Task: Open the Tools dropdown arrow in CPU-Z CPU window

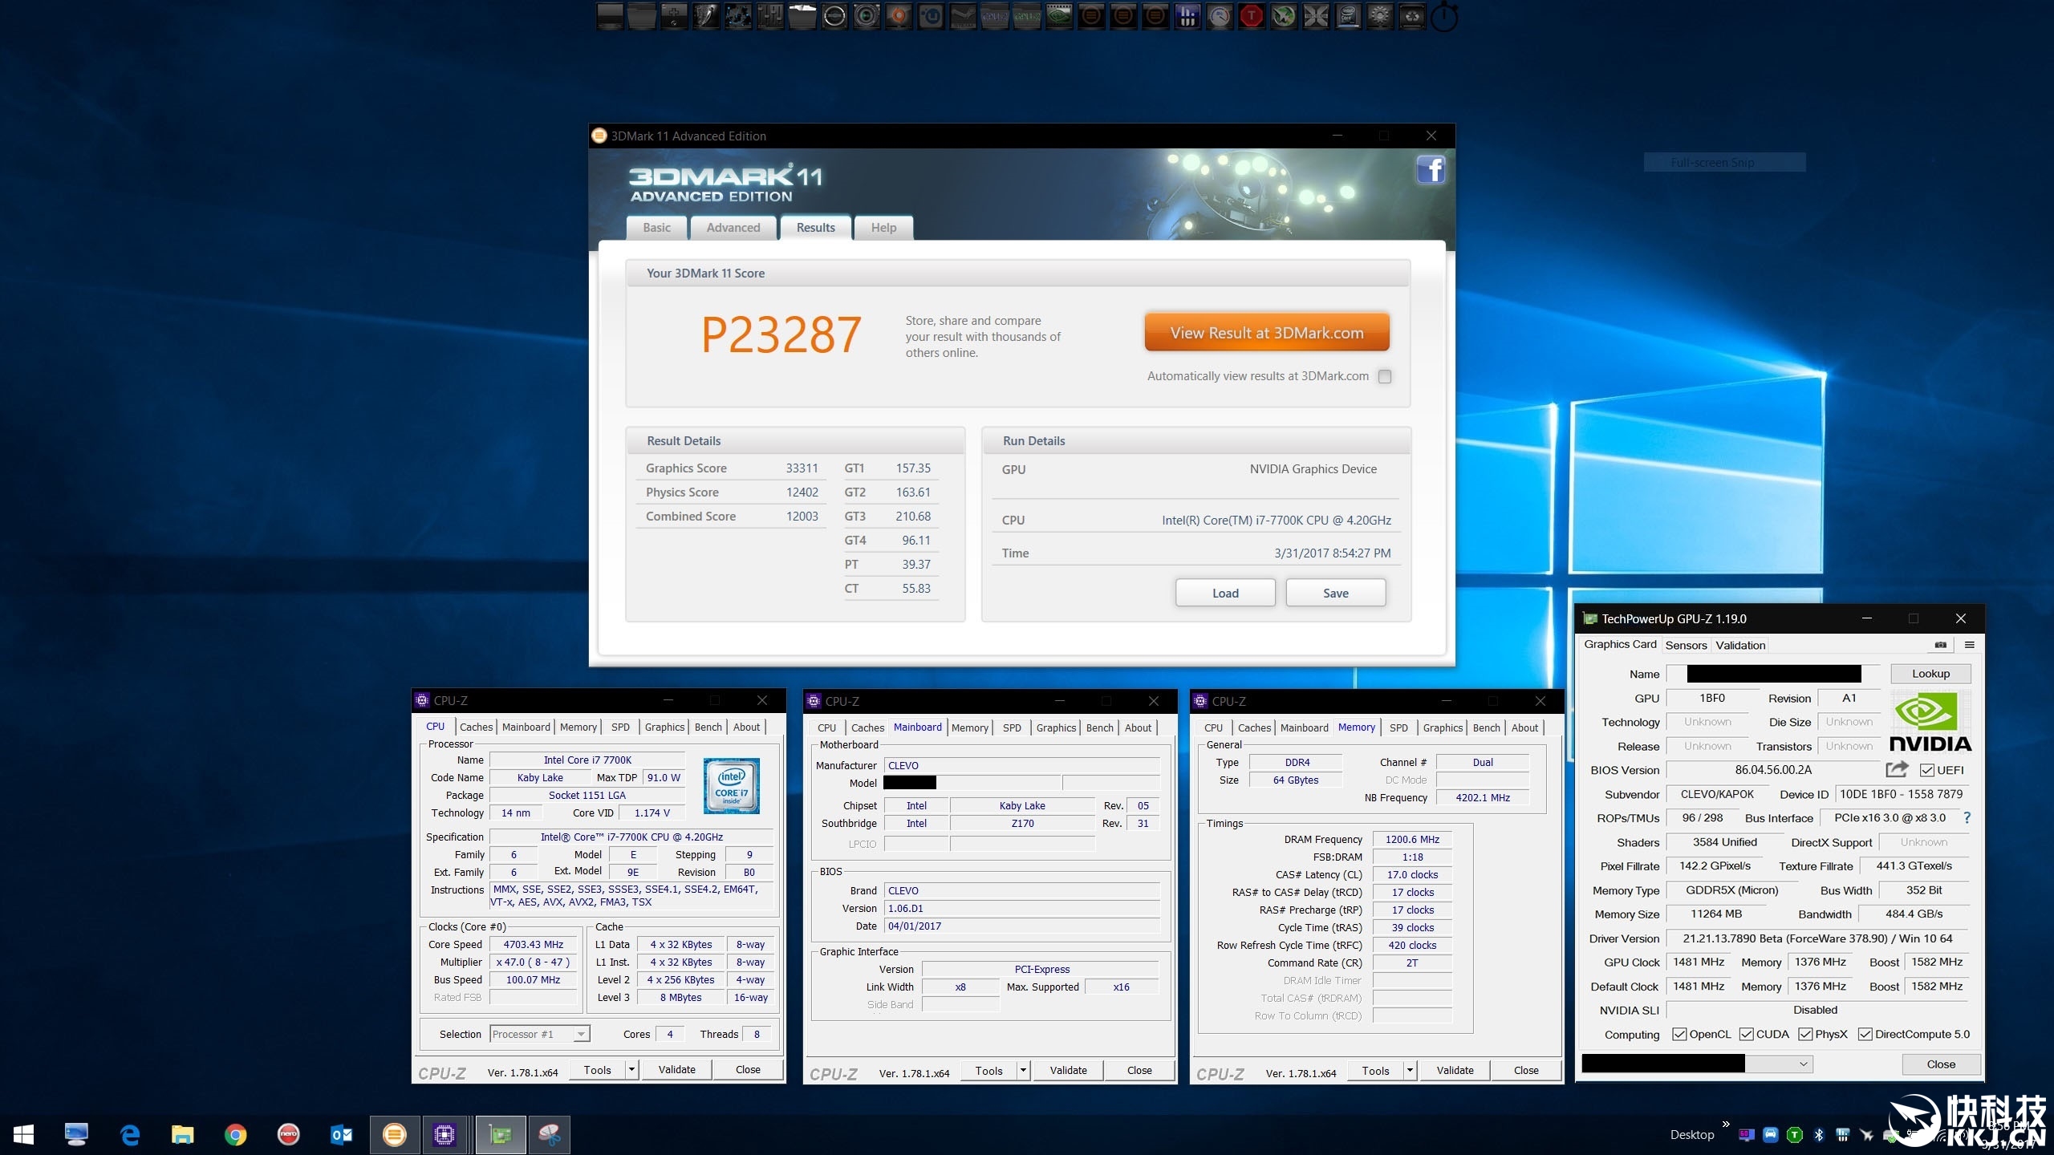Action: pyautogui.click(x=632, y=1070)
